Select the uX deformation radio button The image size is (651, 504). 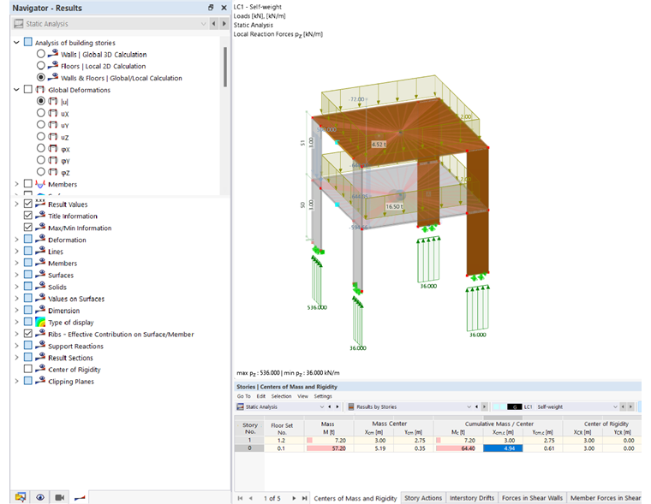click(x=41, y=113)
